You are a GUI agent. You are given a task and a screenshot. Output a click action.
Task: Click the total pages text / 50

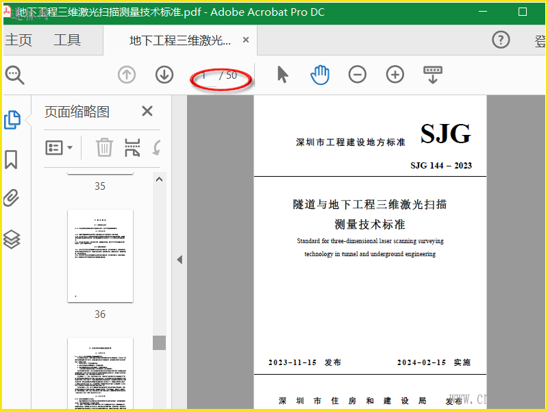point(228,75)
